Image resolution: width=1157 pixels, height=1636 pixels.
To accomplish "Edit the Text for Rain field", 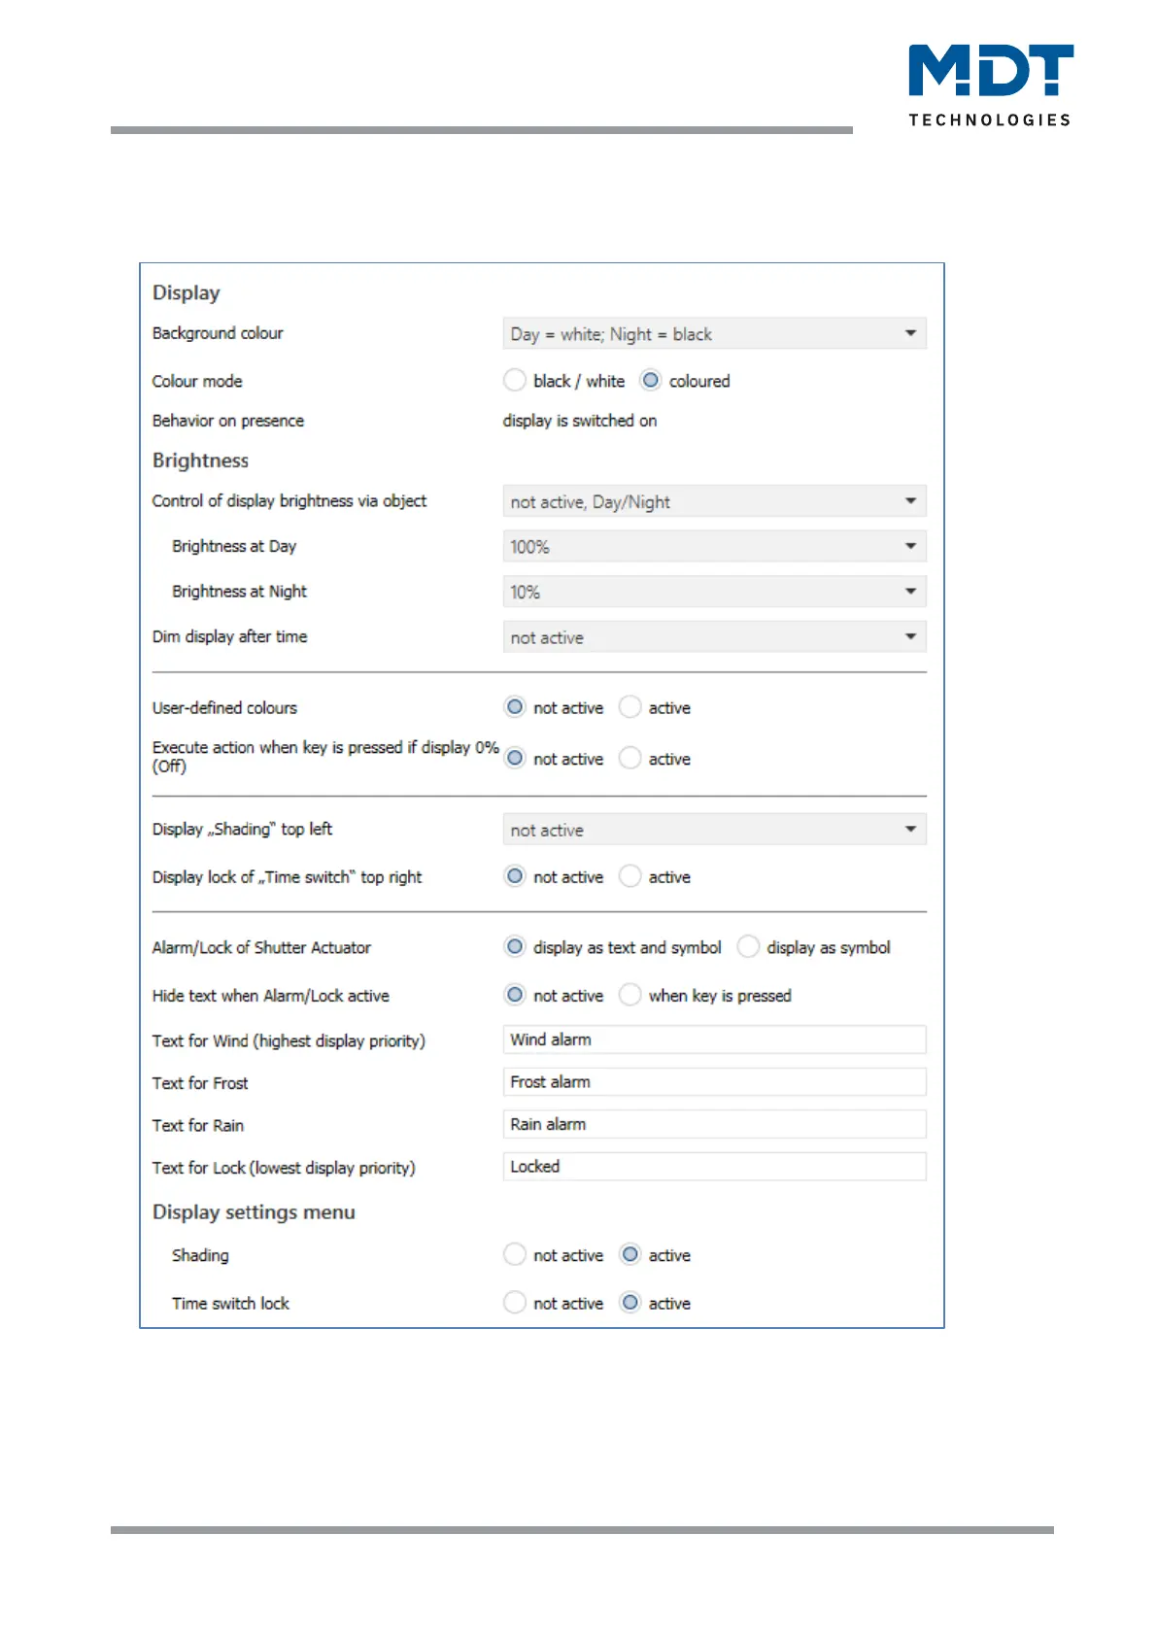I will pyautogui.click(x=714, y=1124).
